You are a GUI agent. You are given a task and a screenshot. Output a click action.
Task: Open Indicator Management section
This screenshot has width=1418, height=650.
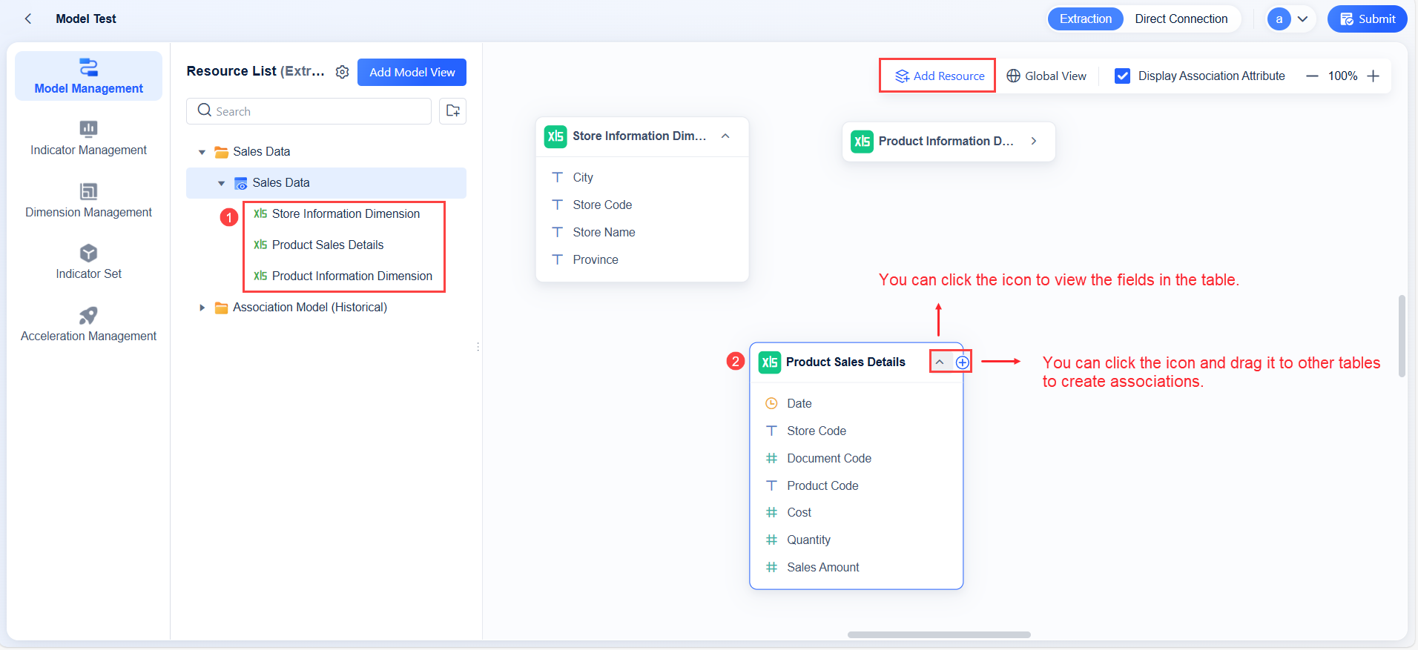[88, 139]
